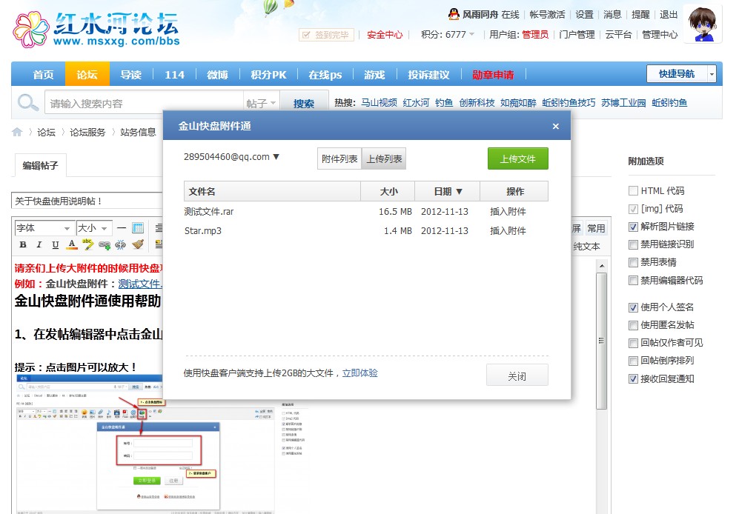
Task: Click the green 上传文件 button
Action: (x=517, y=158)
